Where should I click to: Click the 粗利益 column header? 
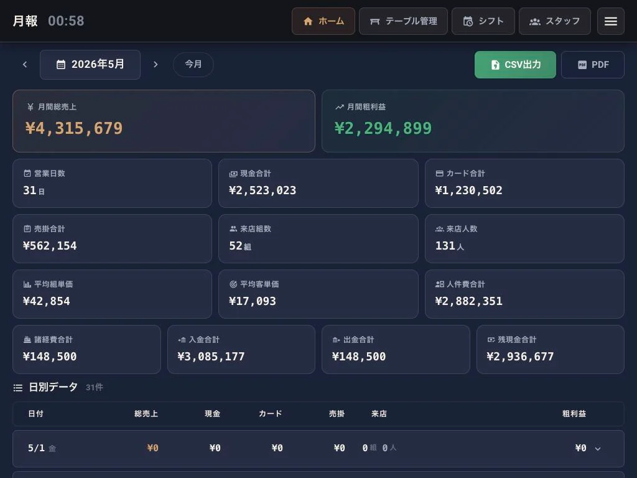pyautogui.click(x=574, y=414)
